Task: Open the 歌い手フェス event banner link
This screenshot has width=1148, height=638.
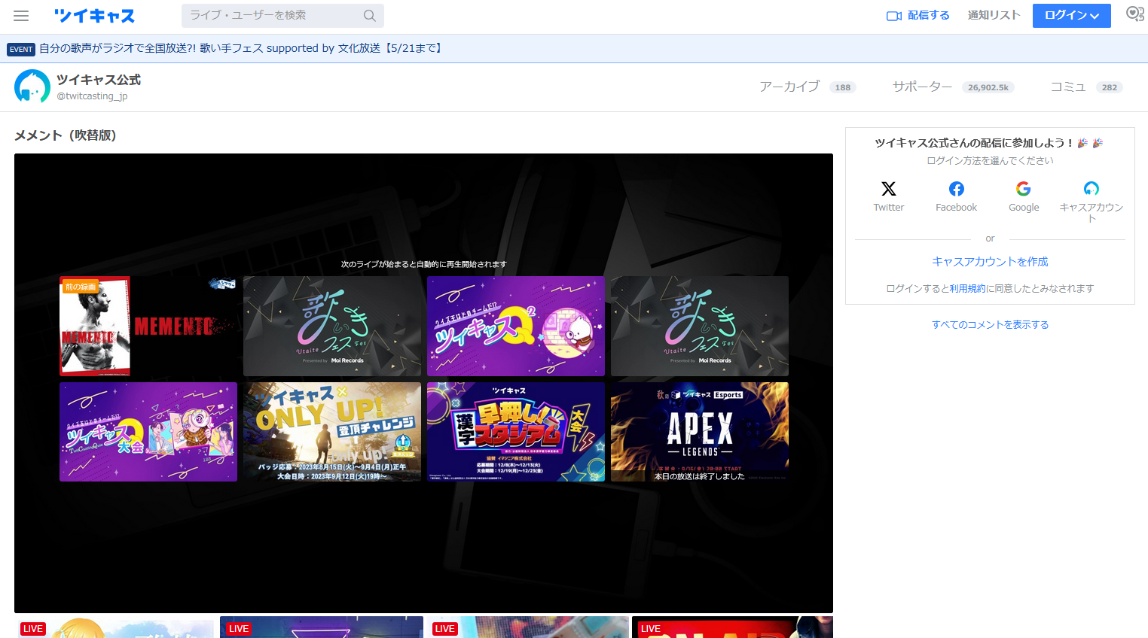Action: [x=242, y=48]
